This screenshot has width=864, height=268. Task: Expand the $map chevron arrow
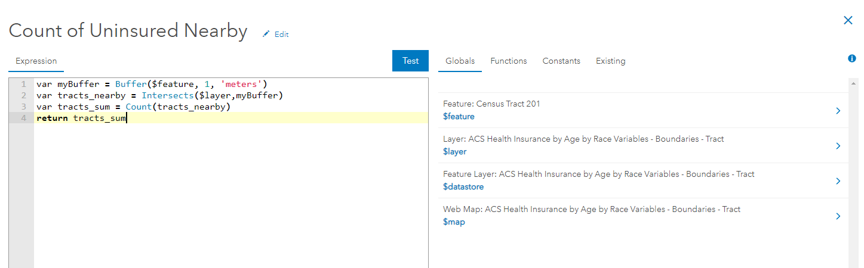(x=838, y=216)
